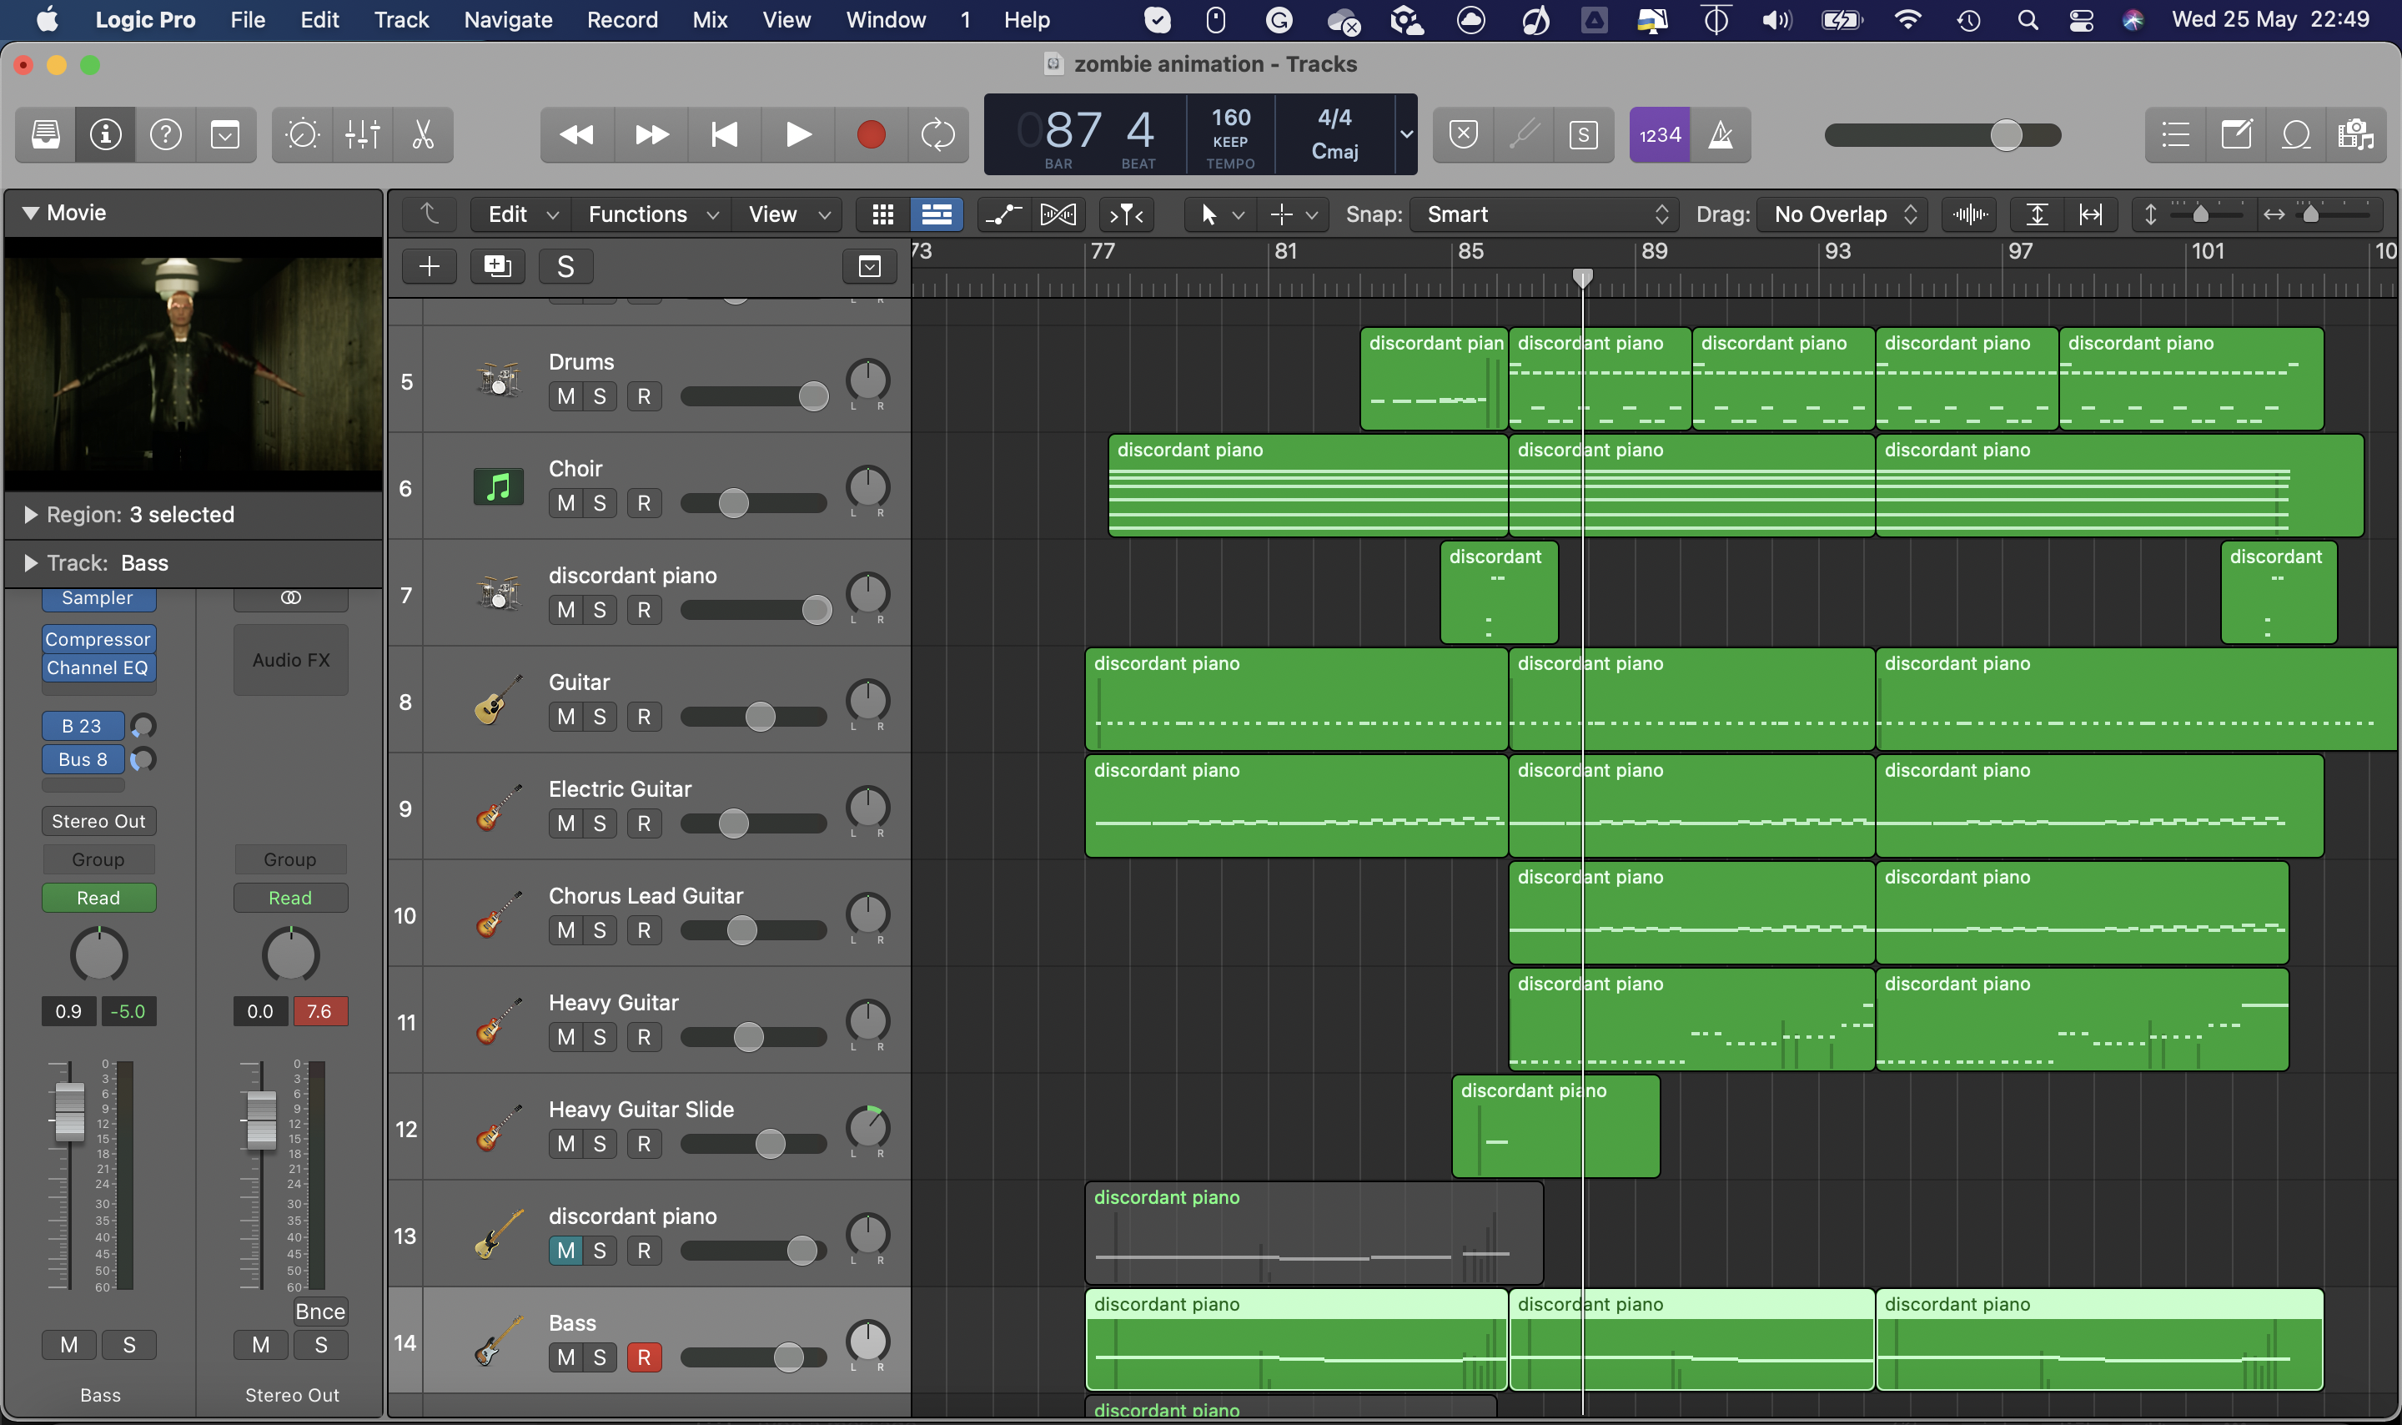This screenshot has width=2402, height=1425.
Task: Open the Smart Controls dial icon
Action: point(302,134)
